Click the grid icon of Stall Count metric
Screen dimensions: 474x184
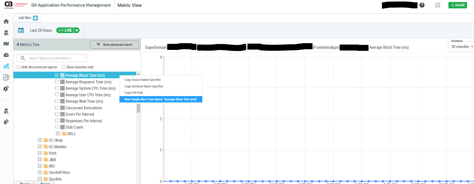62,127
